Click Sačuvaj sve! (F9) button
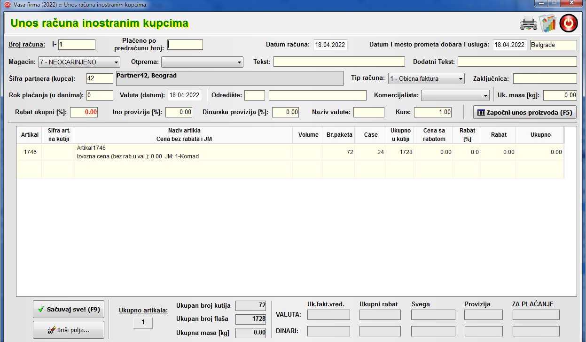The width and height of the screenshot is (586, 342). 69,309
